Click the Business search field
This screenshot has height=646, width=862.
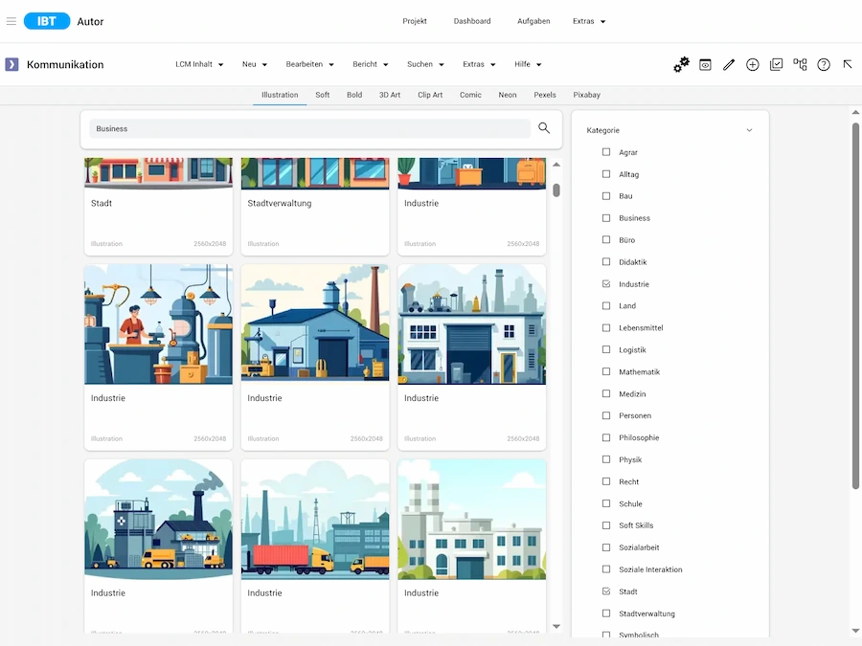coord(310,128)
